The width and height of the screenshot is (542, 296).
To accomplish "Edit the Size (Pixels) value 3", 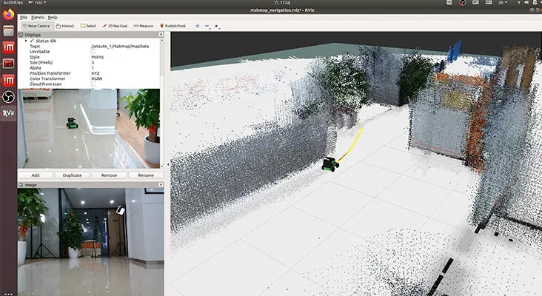I will [x=93, y=62].
